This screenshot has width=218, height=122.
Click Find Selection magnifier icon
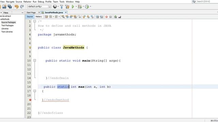tap(63, 17)
